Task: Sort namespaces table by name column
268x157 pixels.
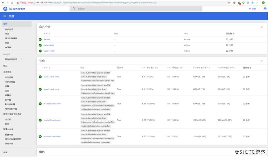Action: (47, 34)
